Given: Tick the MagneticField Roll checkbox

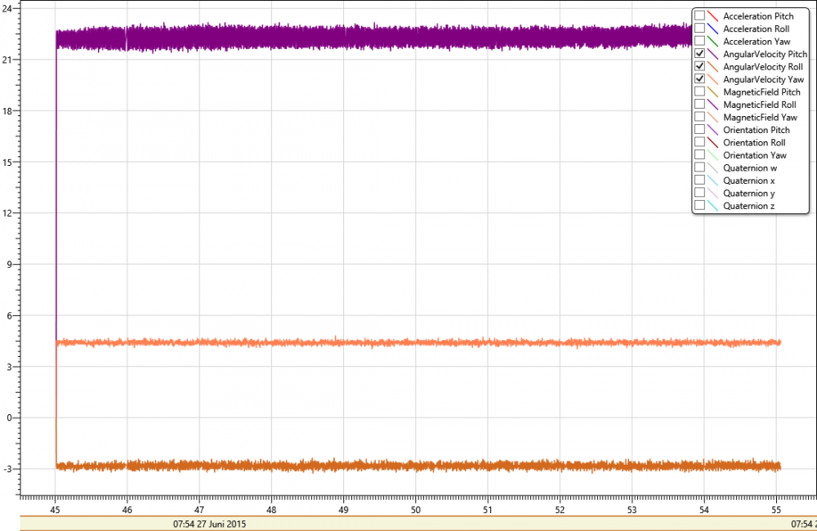Looking at the screenshot, I should coord(699,105).
